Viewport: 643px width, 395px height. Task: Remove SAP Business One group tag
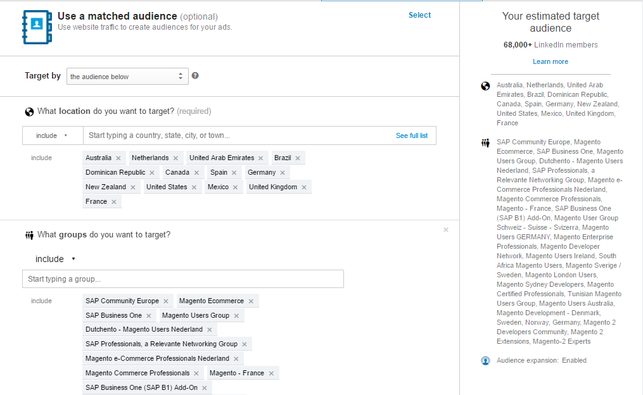point(149,316)
